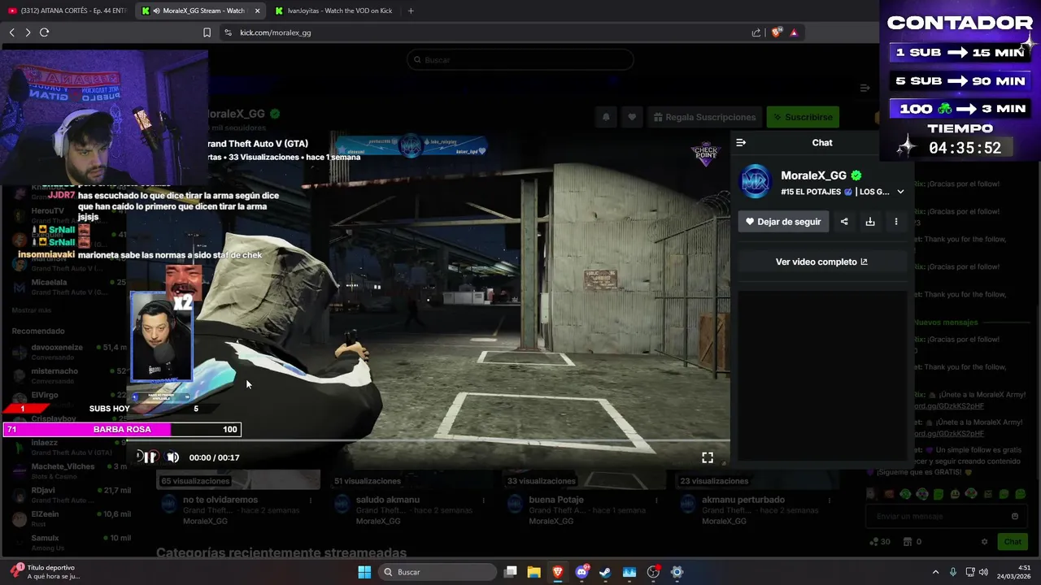Screen dimensions: 1041x585
Task: Click Regala Suscripciones button
Action: tap(704, 117)
